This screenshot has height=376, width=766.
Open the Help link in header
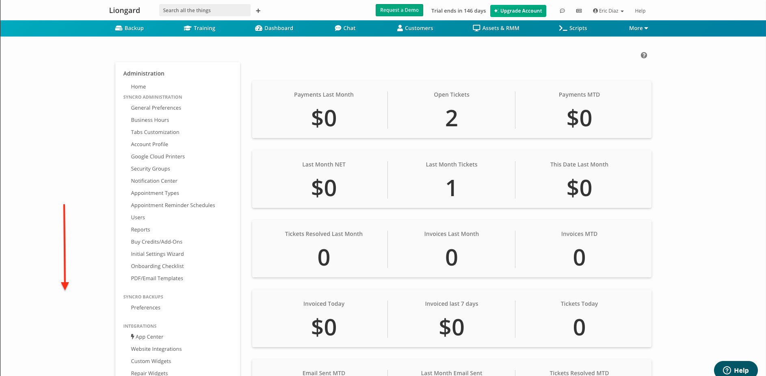pyautogui.click(x=640, y=11)
